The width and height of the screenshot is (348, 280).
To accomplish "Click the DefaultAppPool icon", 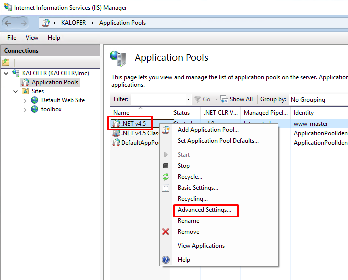I will 116,143.
